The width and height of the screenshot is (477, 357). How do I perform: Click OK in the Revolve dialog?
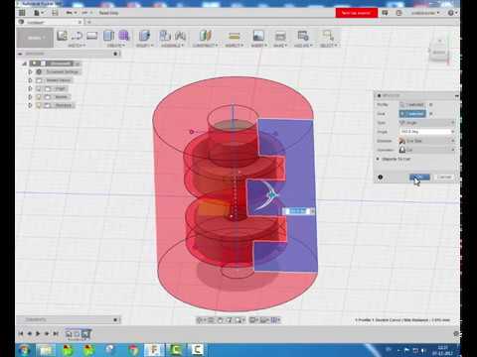tap(419, 178)
